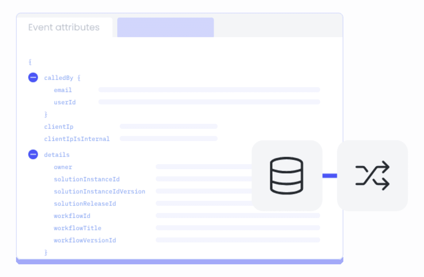Click the value bar next to email
This screenshot has height=277, width=424.
point(209,90)
